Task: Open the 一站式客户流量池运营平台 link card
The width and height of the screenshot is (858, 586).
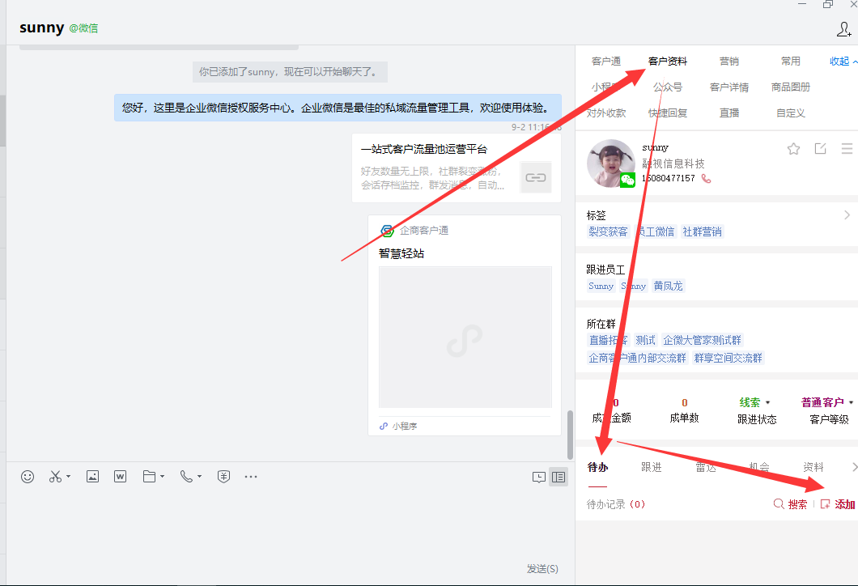Action: point(457,168)
